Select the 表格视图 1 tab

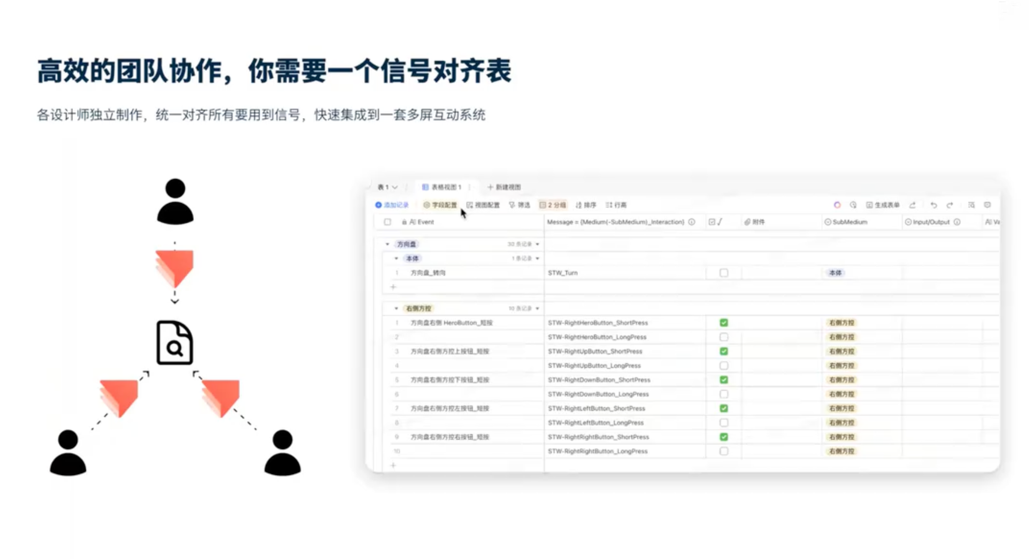[x=442, y=187]
